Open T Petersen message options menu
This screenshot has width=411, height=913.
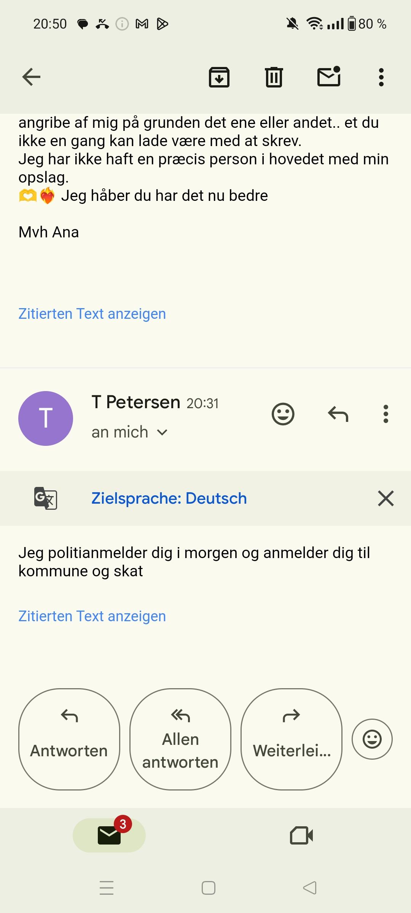coord(386,414)
